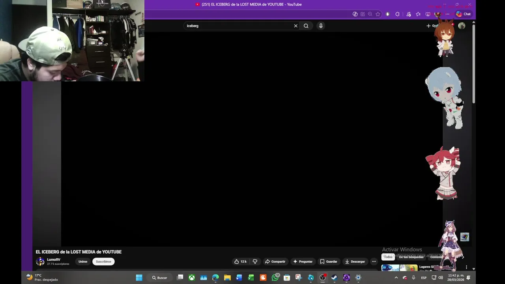Click the YouTube browser tab title
Viewport: 505px width, 284px height.
point(252,4)
